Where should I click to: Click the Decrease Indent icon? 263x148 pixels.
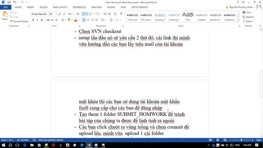pos(105,14)
